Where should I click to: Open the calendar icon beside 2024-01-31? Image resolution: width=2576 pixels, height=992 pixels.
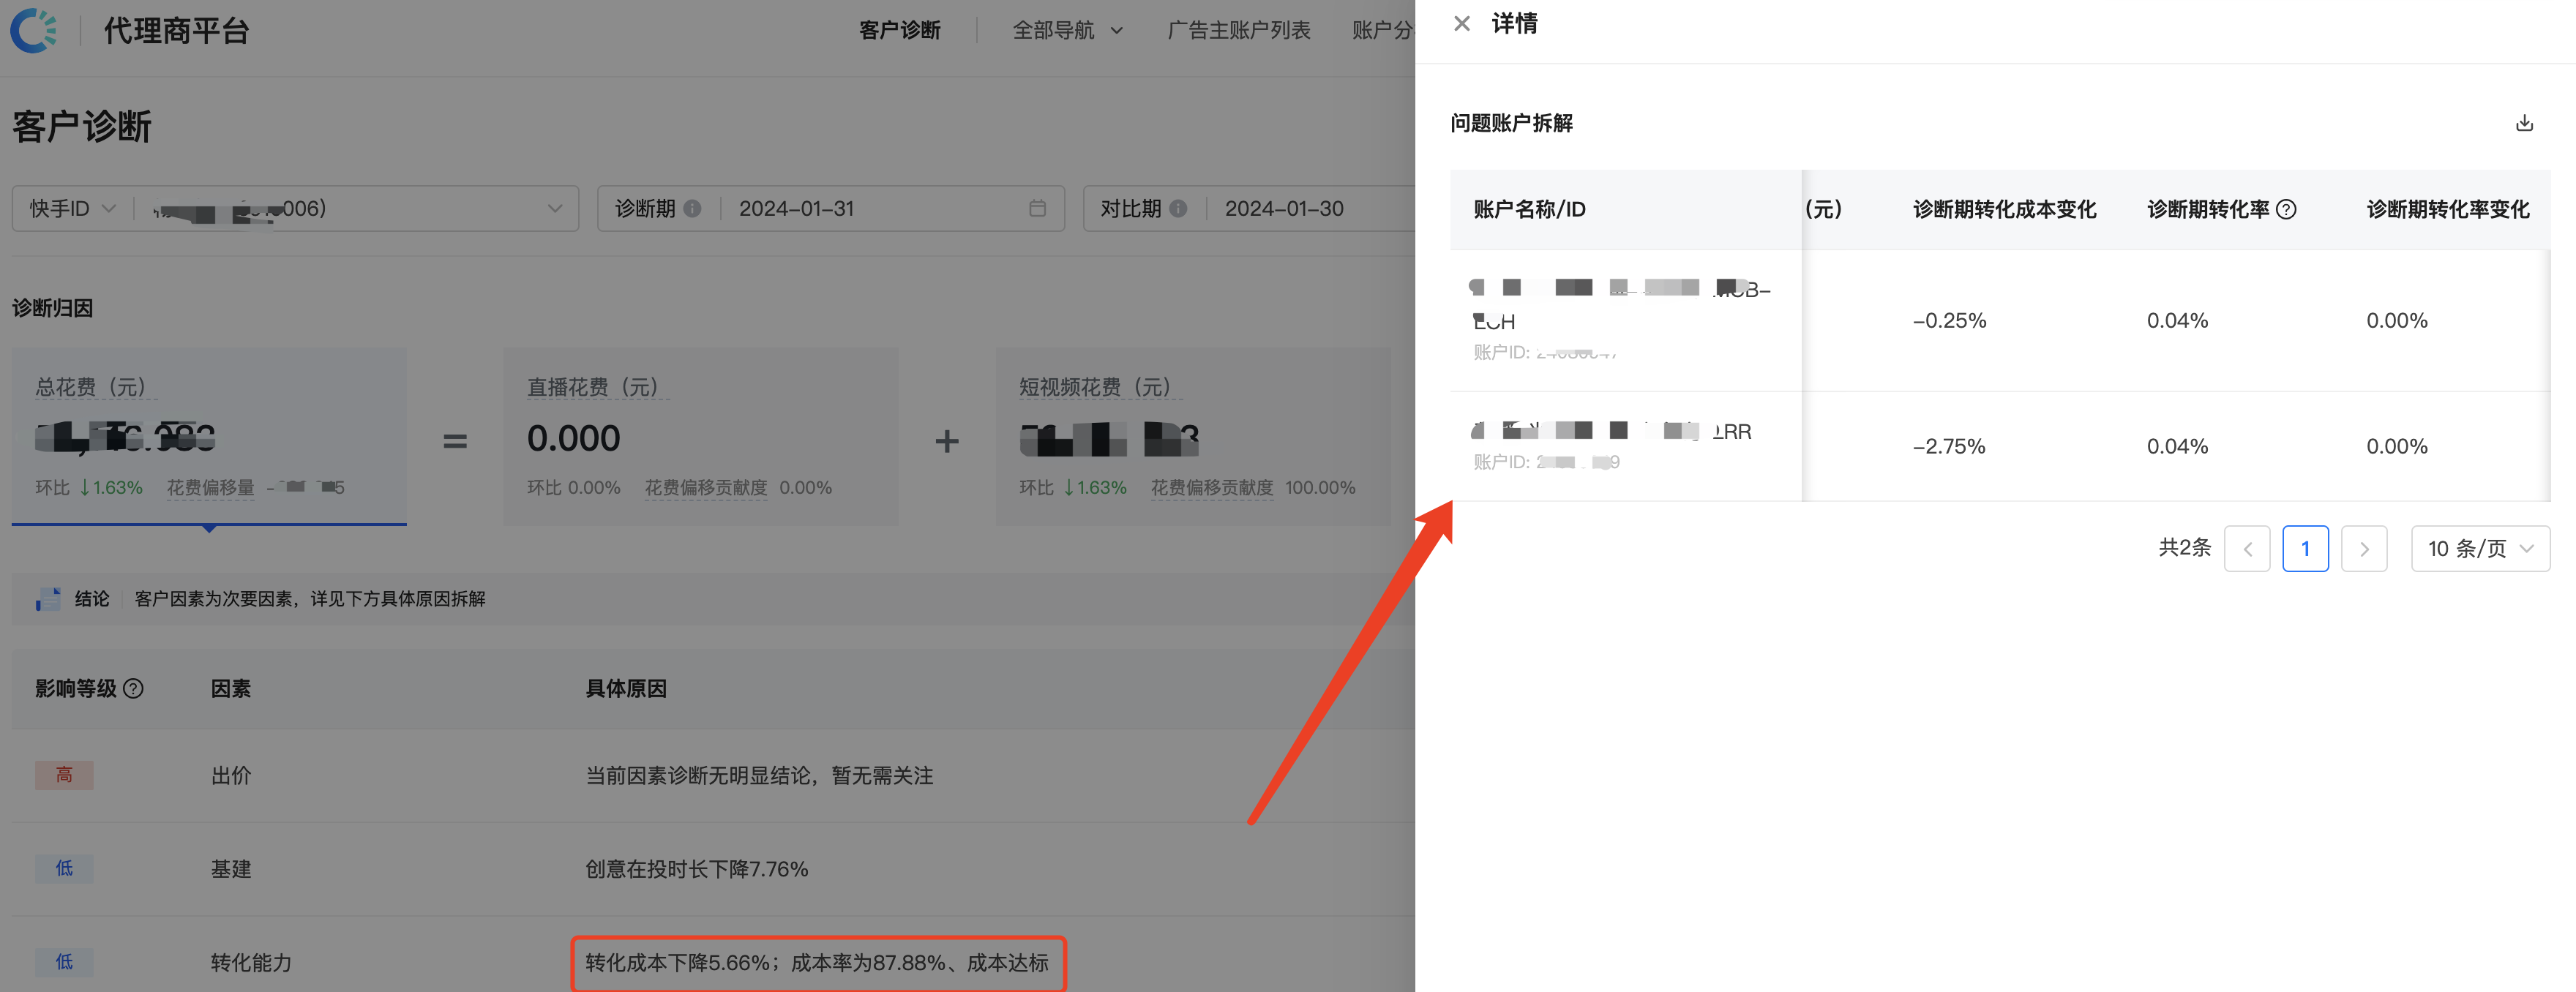pyautogui.click(x=1037, y=208)
